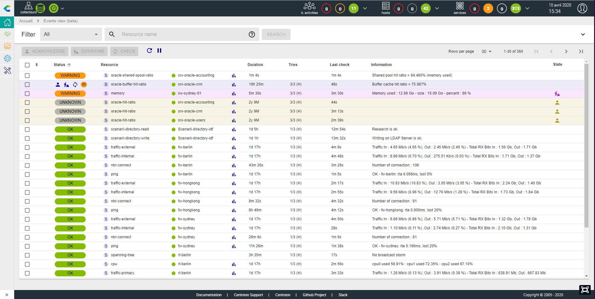The height and width of the screenshot is (299, 595).
Task: Open the Filter All dropdown
Action: click(71, 34)
